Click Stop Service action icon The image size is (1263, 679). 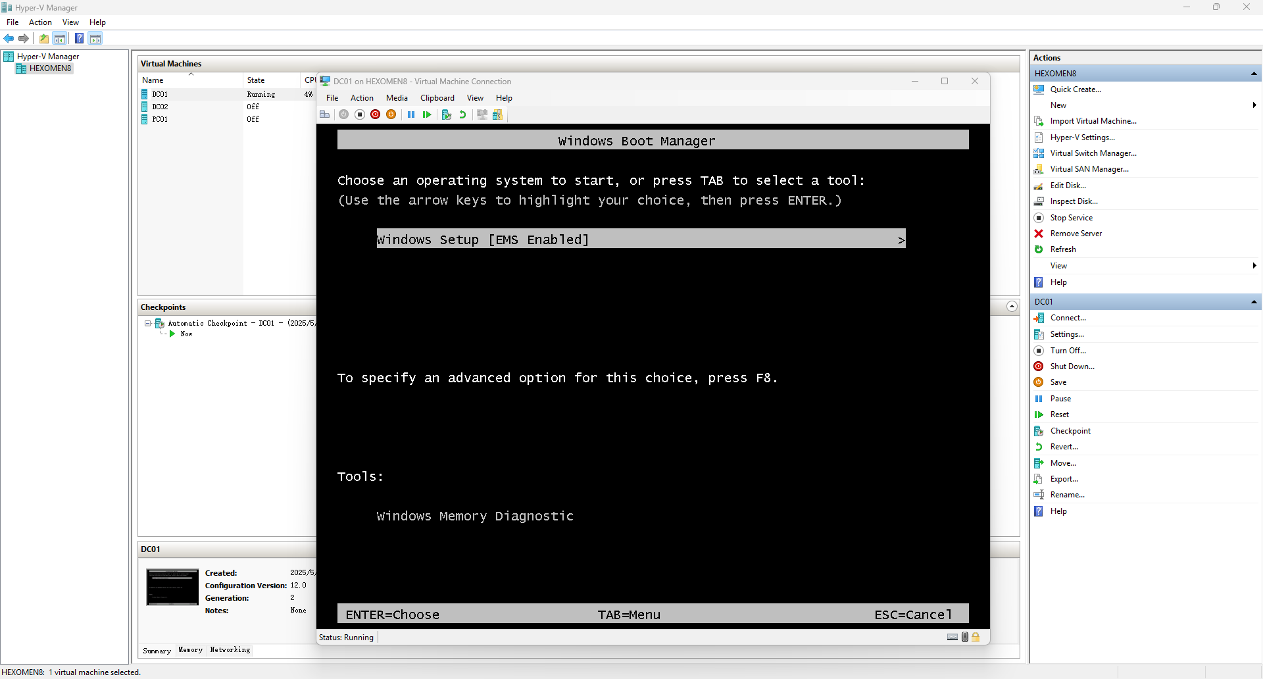point(1039,218)
